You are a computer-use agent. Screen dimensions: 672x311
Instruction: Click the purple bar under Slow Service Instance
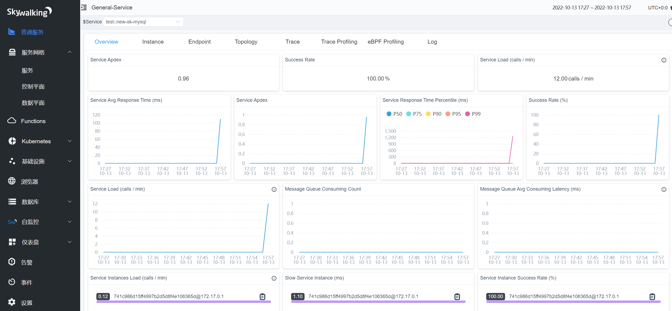click(378, 302)
